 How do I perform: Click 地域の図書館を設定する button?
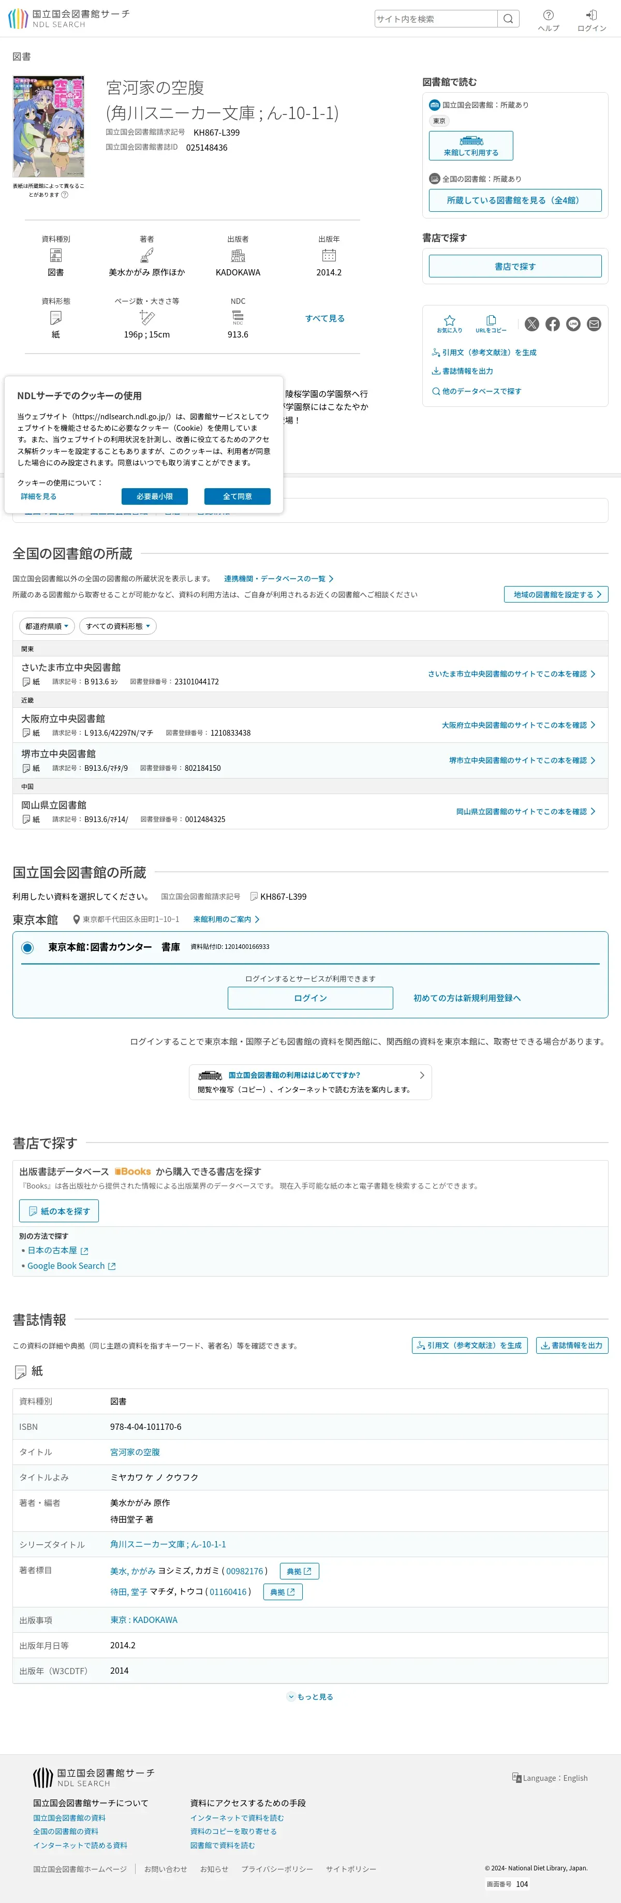click(556, 594)
